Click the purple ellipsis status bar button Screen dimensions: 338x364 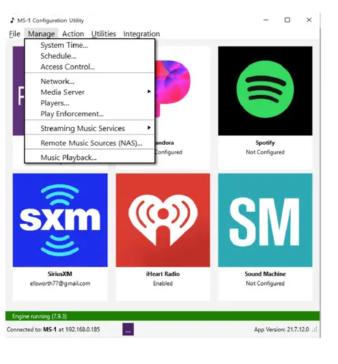coord(128,329)
